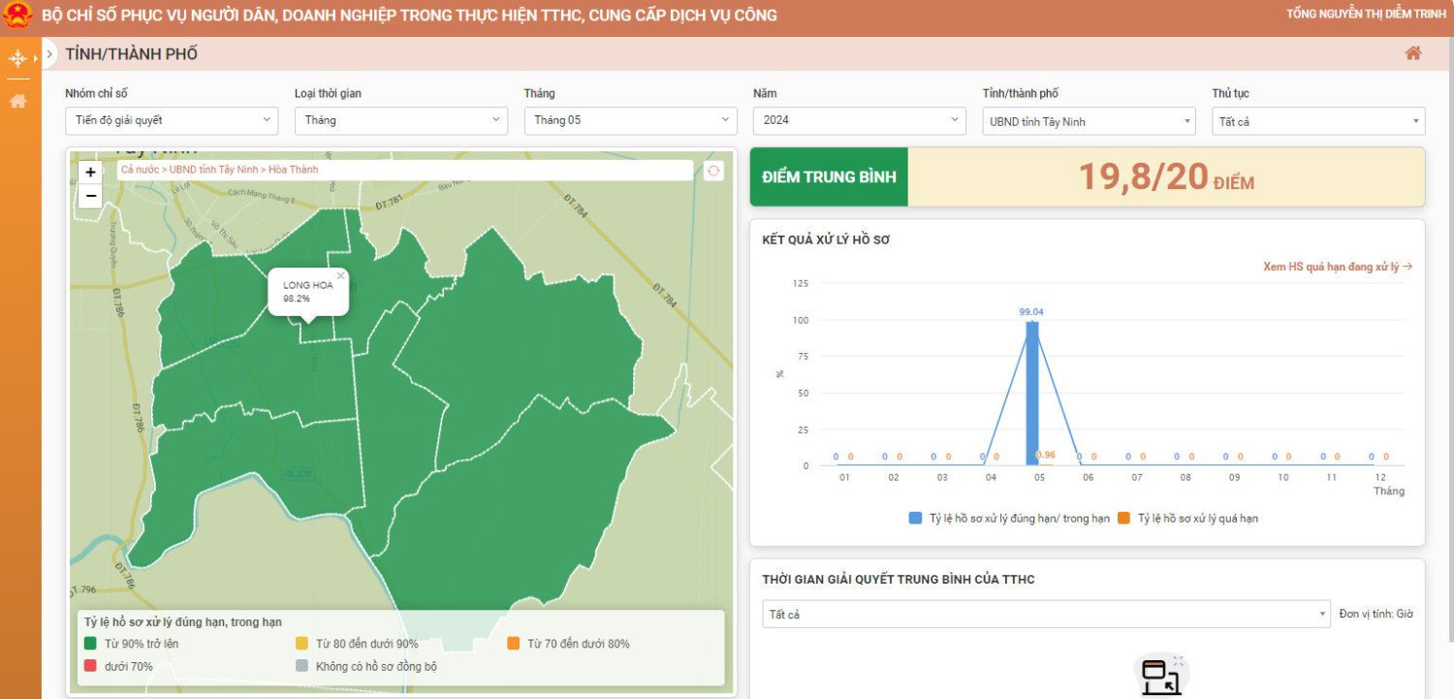Click the sidebar home icon
The width and height of the screenshot is (1454, 699).
[x=17, y=101]
